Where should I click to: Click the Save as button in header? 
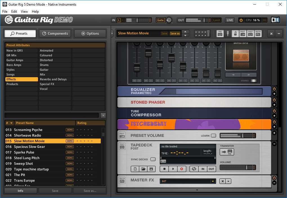[x=175, y=34]
